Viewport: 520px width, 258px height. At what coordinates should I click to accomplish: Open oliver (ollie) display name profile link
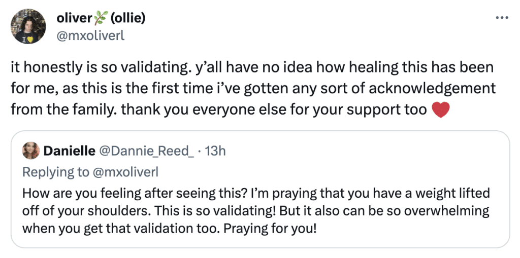[x=101, y=19]
